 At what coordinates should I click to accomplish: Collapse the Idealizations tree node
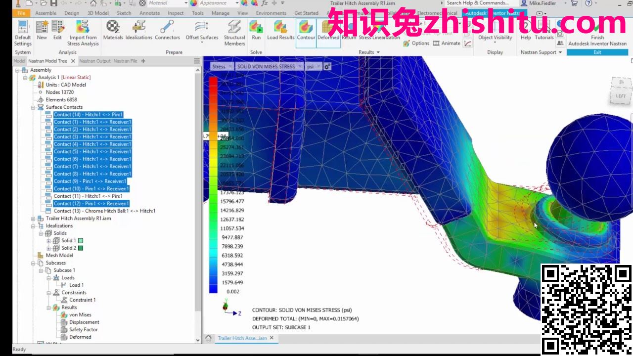tap(33, 226)
